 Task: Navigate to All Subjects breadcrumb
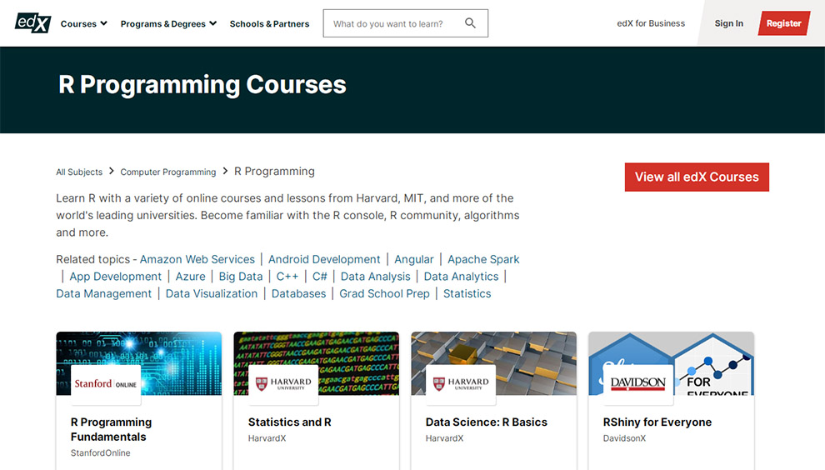tap(79, 172)
